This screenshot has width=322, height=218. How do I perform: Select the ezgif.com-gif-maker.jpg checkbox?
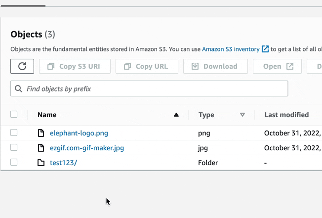point(14,147)
